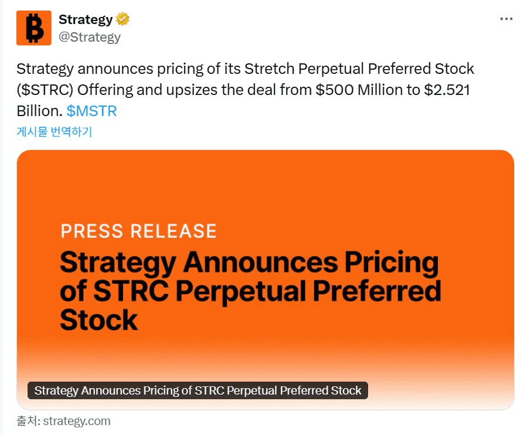517x435 pixels.
Task: Open the orange press release card image
Action: [x=266, y=280]
